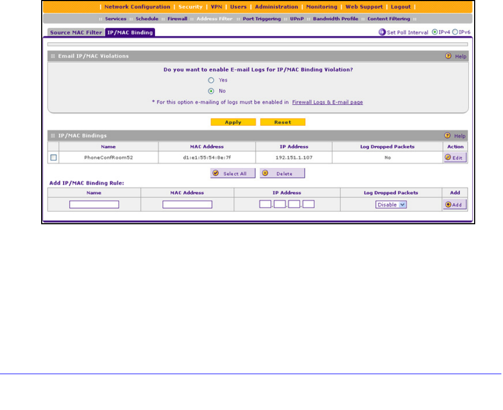Open the Security menu
503x410 pixels.
pyautogui.click(x=190, y=7)
